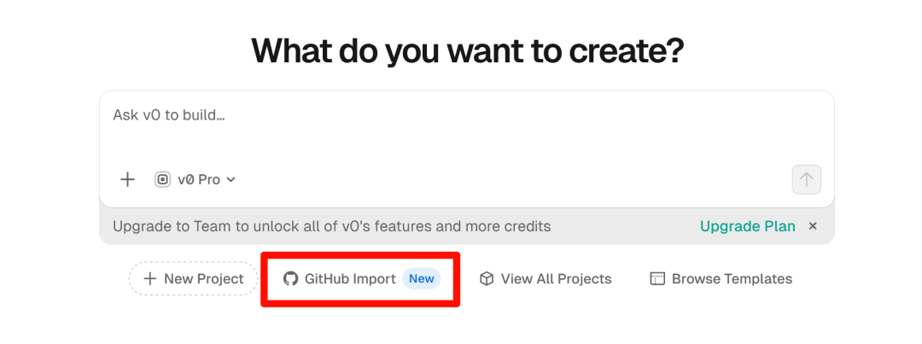The image size is (922, 344).
Task: Open the v0 Pro model selector label
Action: (199, 179)
